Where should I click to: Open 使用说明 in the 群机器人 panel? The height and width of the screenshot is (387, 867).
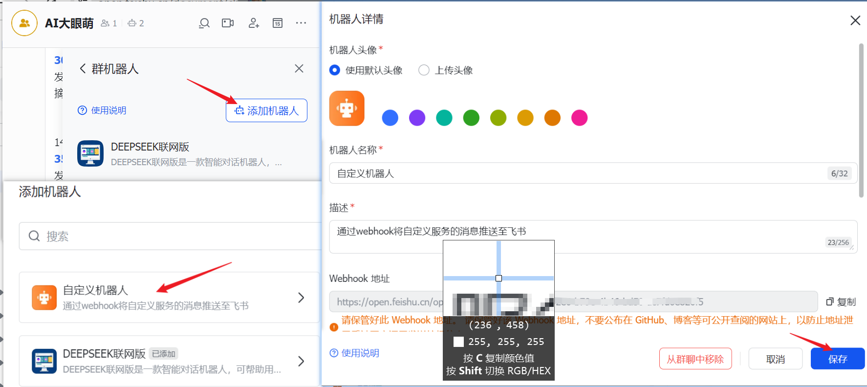(102, 110)
